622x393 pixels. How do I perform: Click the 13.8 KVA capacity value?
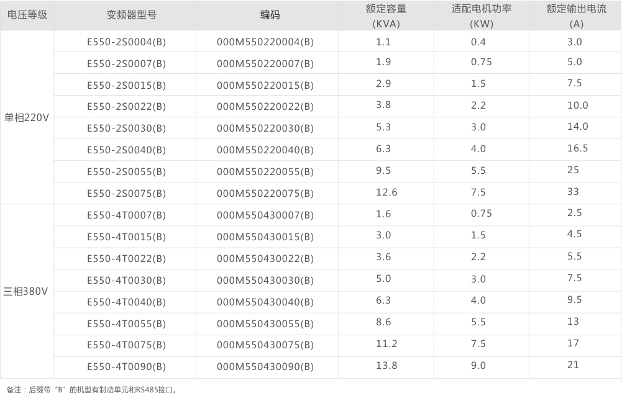tap(386, 366)
